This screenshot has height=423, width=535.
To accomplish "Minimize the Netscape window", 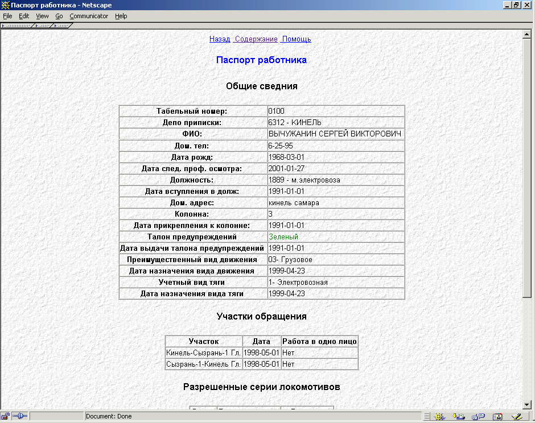I will [508, 5].
